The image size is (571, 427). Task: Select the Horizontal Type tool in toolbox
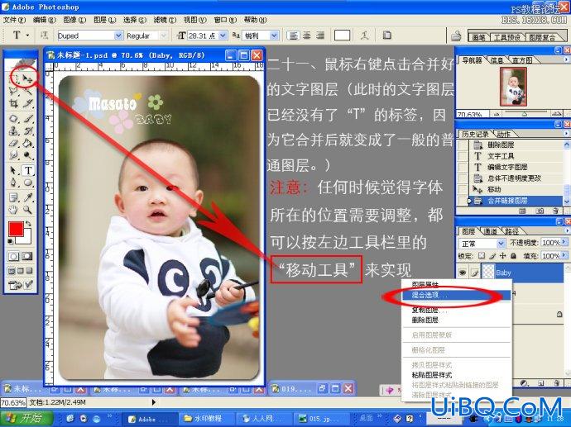28,170
